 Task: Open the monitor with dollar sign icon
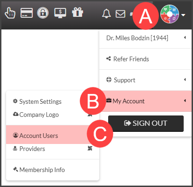[60, 13]
